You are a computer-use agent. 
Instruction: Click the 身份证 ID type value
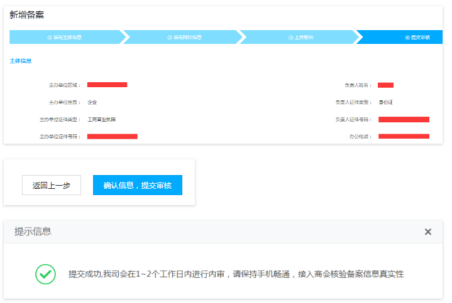coord(385,102)
